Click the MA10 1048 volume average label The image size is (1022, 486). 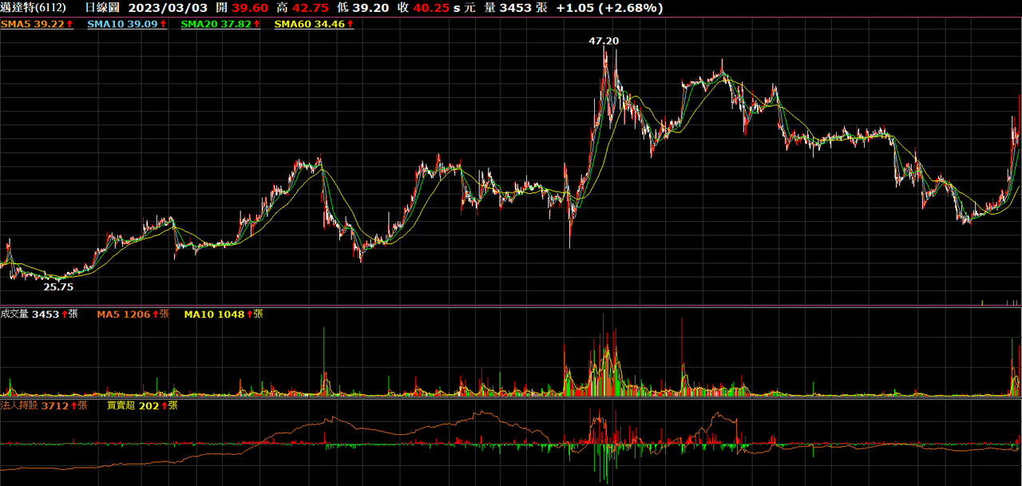click(224, 314)
